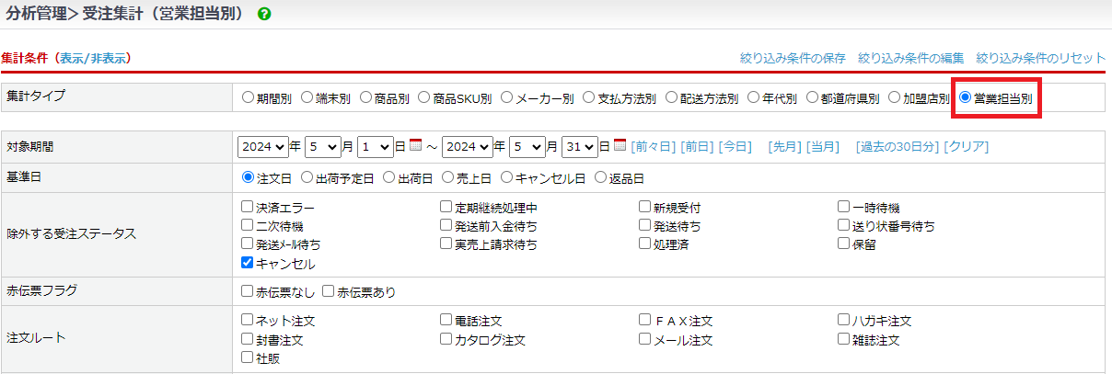Select the 年代別 aggregation type
Viewport: 1112px width, 374px height.
point(754,97)
